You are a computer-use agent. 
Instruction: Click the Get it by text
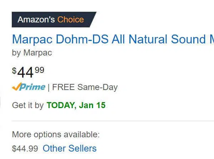click(x=28, y=105)
